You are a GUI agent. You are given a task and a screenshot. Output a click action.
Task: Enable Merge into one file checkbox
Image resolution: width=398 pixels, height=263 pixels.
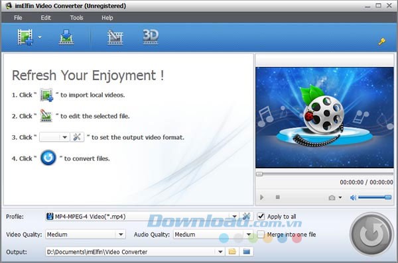point(261,234)
